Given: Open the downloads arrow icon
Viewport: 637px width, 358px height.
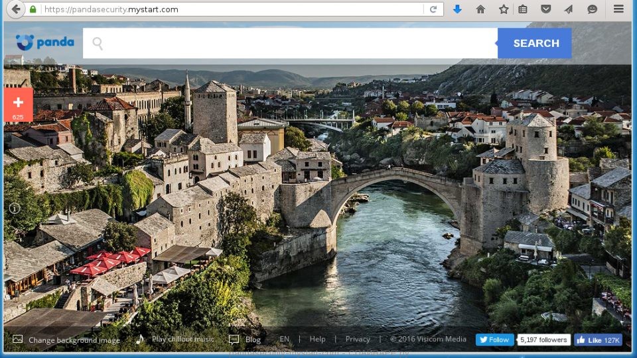Looking at the screenshot, I should point(457,9).
